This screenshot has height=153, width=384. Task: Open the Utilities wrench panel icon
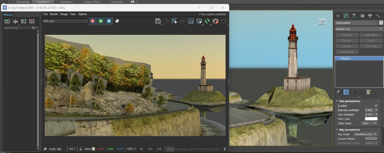pyautogui.click(x=378, y=16)
